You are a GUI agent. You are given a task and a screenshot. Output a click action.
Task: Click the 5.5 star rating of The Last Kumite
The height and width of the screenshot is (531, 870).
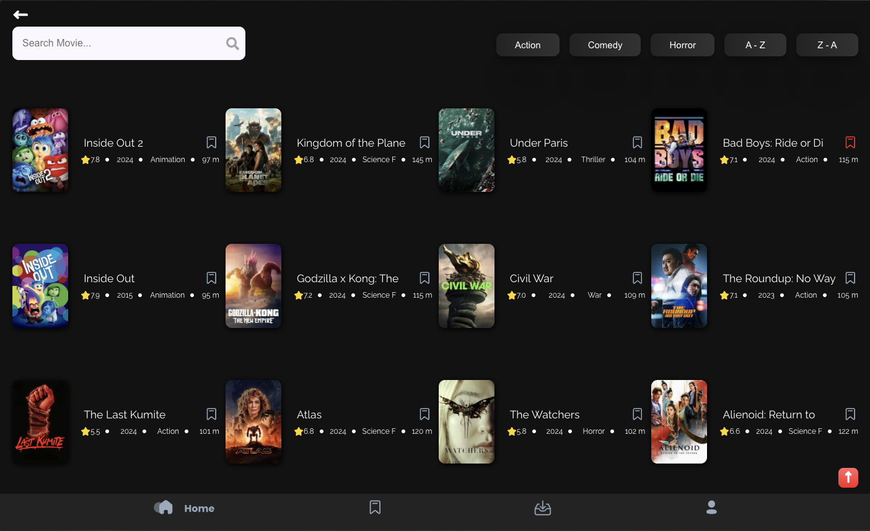[x=90, y=431]
